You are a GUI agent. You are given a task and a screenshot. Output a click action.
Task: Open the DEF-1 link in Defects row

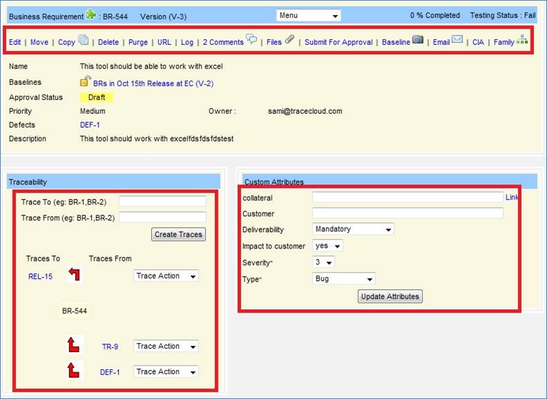click(90, 125)
